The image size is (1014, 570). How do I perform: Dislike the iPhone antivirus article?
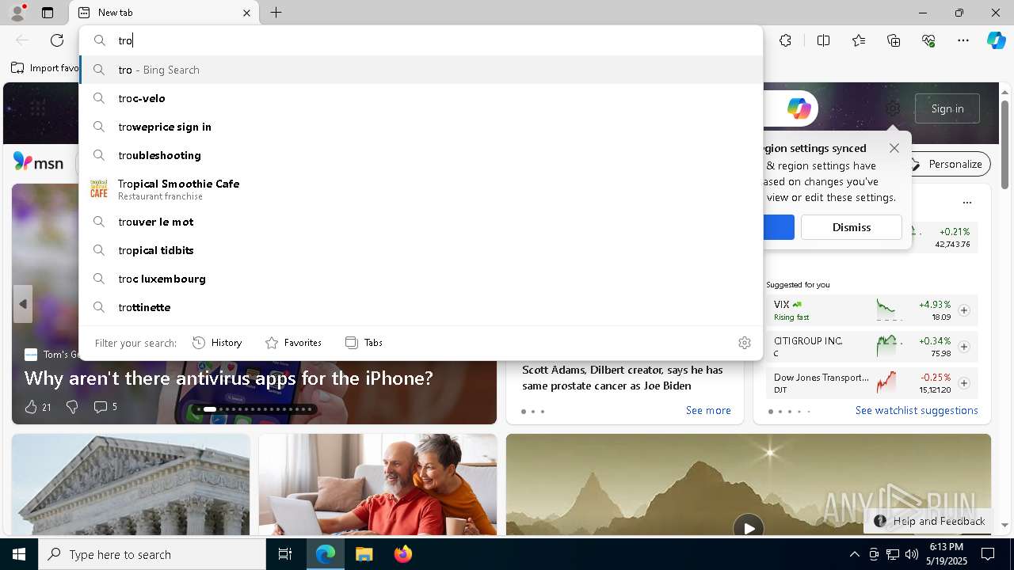coord(72,407)
